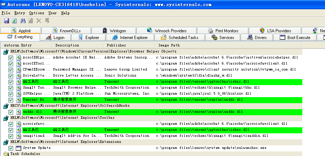
Task: Switch to the Services tab
Action: [223, 38]
